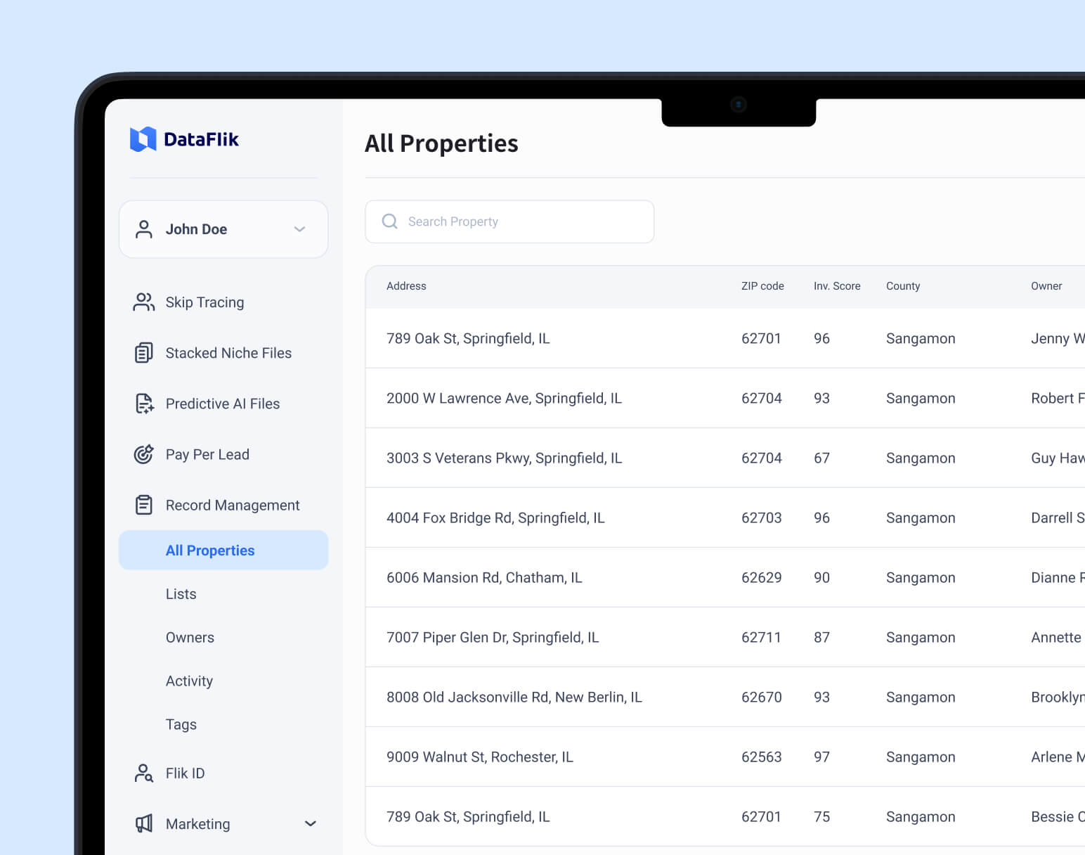Click ZIP code 62629 cell
This screenshot has height=855, width=1085.
(762, 577)
